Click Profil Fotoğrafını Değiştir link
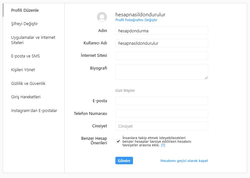The height and width of the screenshot is (178, 250). pos(136,20)
